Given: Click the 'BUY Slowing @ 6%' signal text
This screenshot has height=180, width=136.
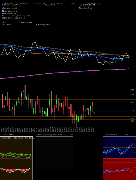Looking at the screenshot, I should tap(43, 25).
